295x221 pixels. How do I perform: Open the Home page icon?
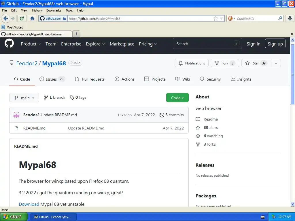(32, 18)
